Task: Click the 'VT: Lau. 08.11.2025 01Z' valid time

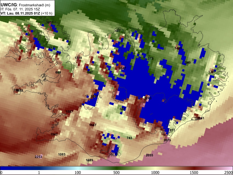Action: pos(20,13)
